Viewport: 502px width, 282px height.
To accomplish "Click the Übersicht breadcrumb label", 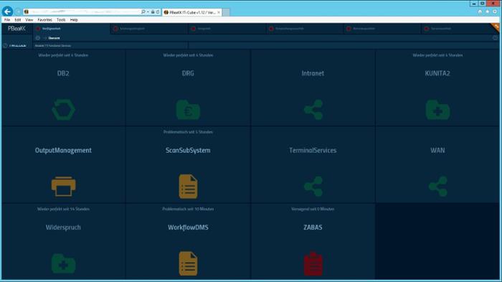I will point(54,38).
